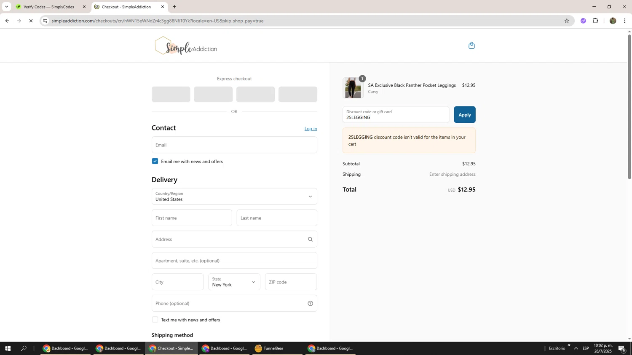Open TunnelBear from the taskbar

tap(277, 348)
